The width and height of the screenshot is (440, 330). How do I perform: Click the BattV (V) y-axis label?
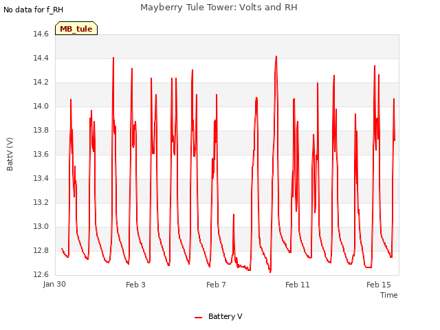pyautogui.click(x=10, y=154)
